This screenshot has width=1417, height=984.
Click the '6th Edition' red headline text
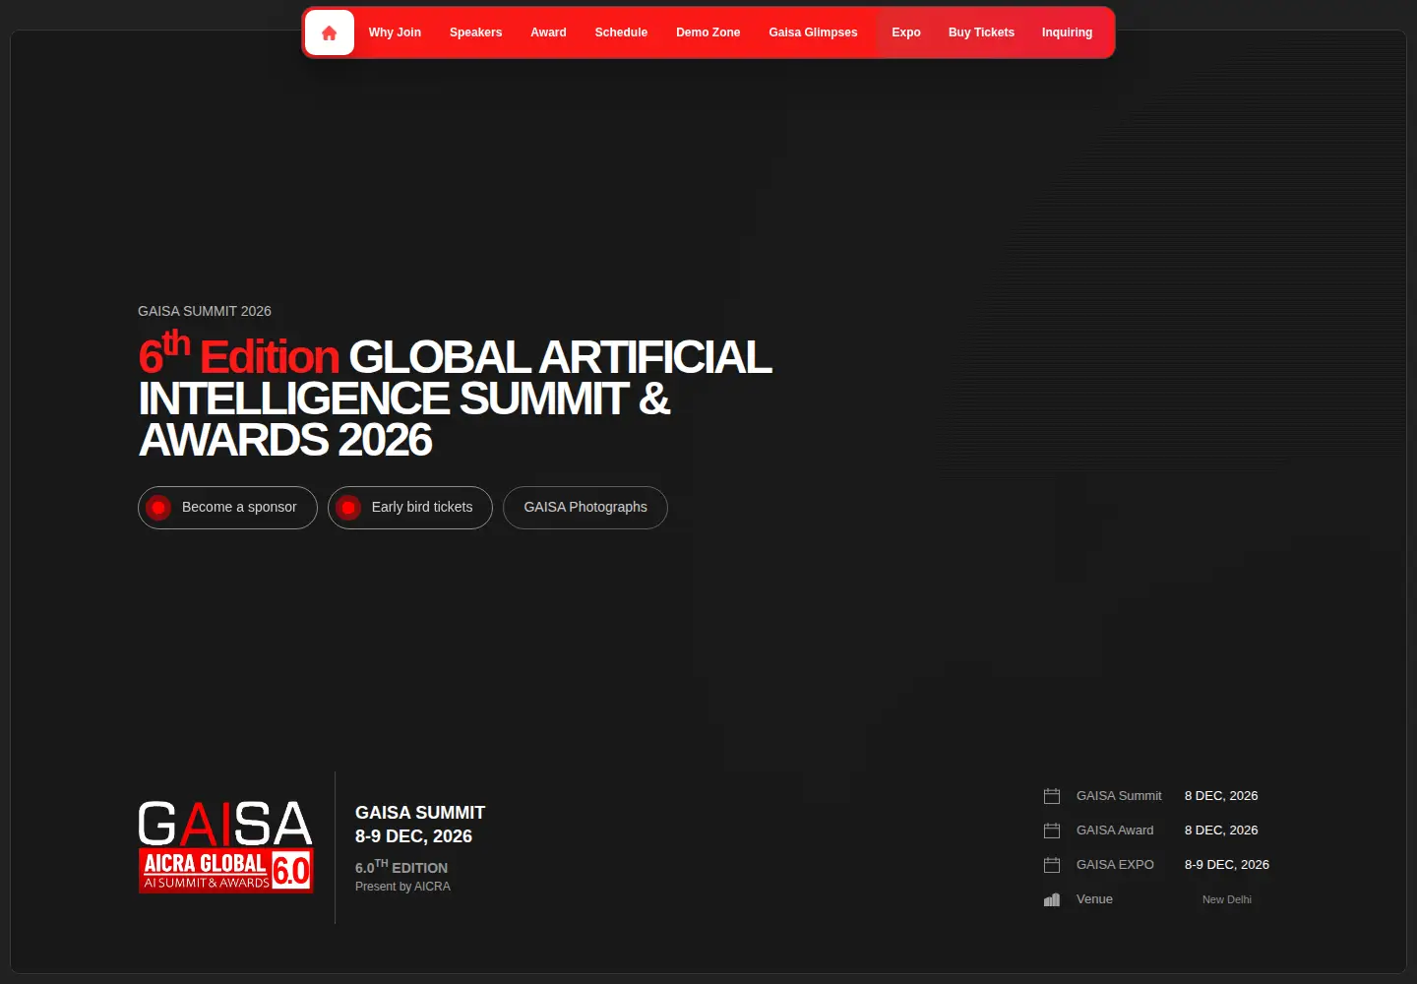pos(239,354)
